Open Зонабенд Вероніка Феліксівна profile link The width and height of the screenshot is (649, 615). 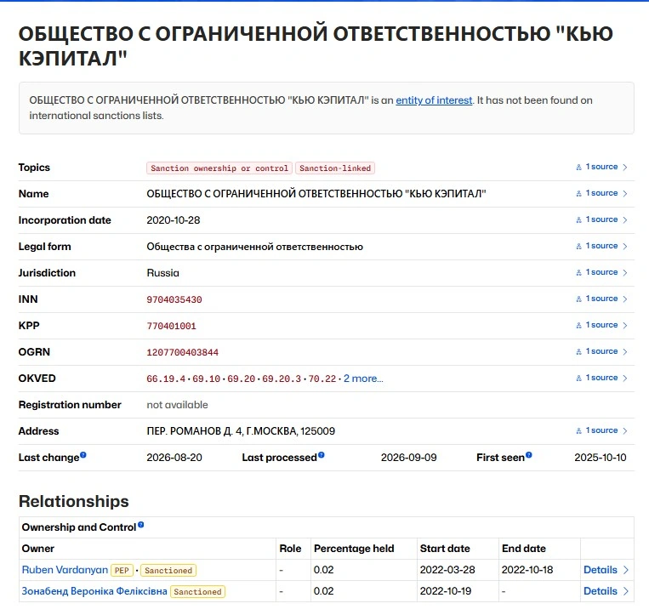[x=94, y=591]
